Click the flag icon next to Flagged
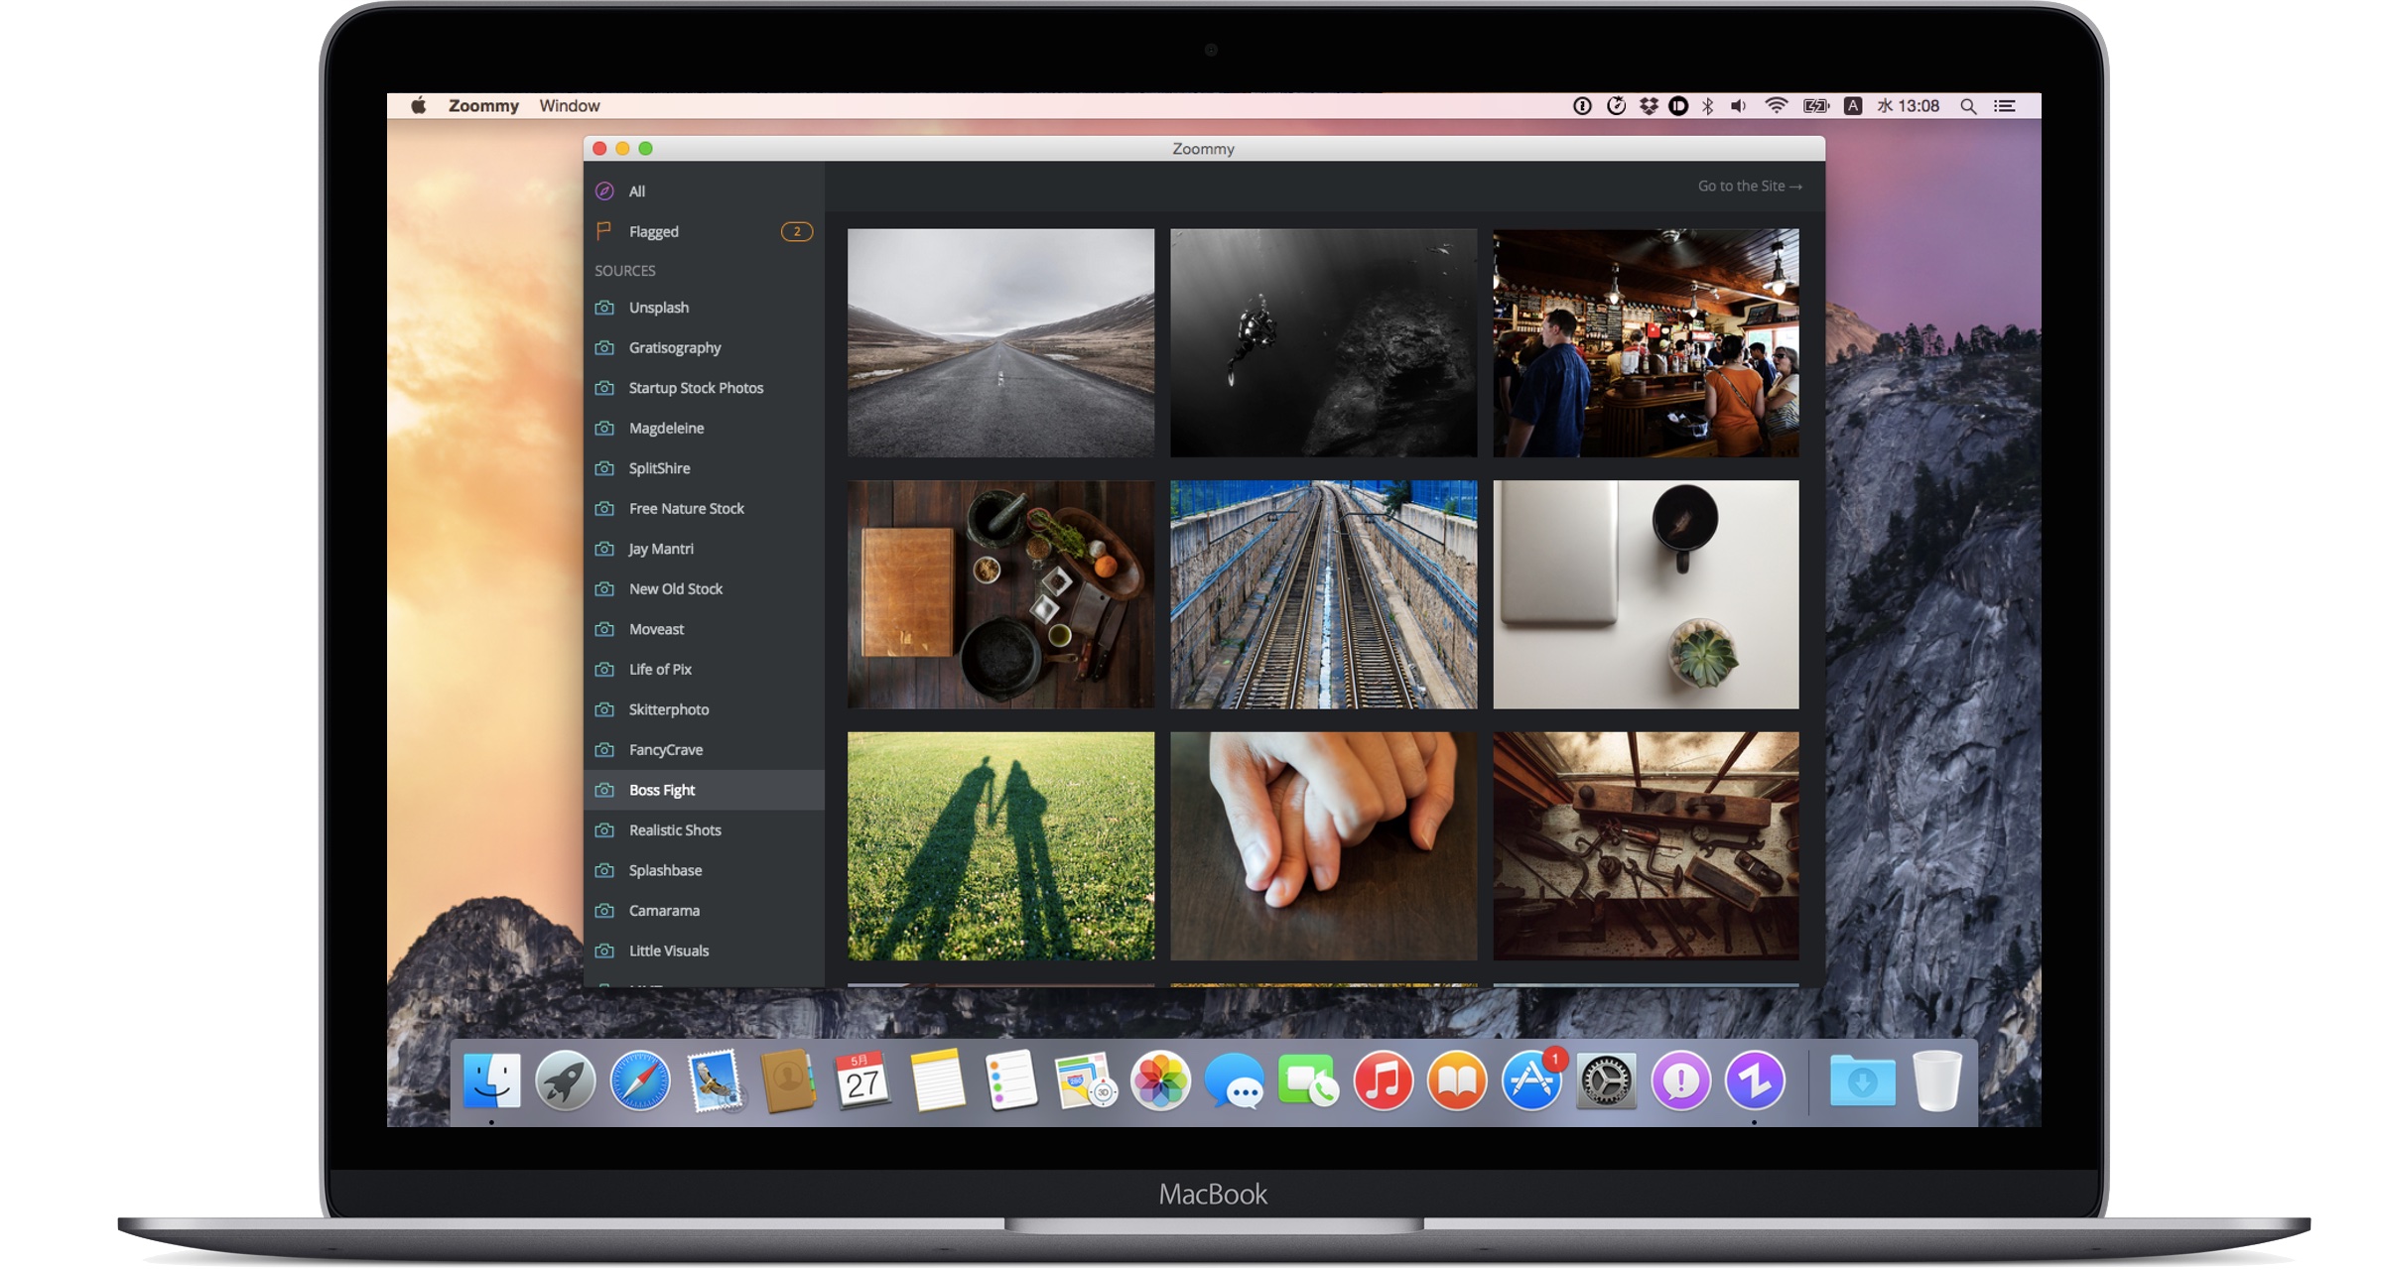This screenshot has width=2382, height=1270. tap(603, 231)
